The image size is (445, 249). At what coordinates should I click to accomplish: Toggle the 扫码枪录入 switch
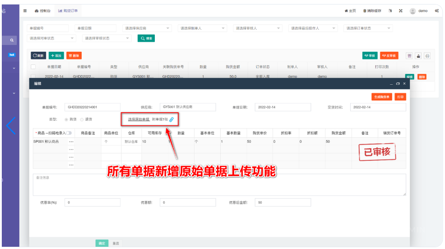coord(69,133)
